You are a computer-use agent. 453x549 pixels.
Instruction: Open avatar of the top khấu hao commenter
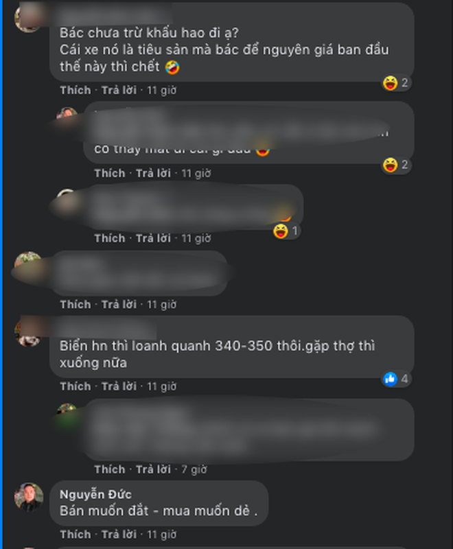[29, 19]
